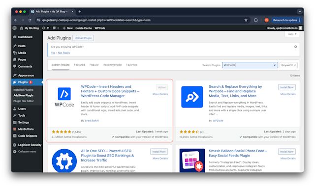Open More Details for Search & Replace
Image resolution: width=315 pixels, height=187 pixels.
pyautogui.click(x=288, y=94)
